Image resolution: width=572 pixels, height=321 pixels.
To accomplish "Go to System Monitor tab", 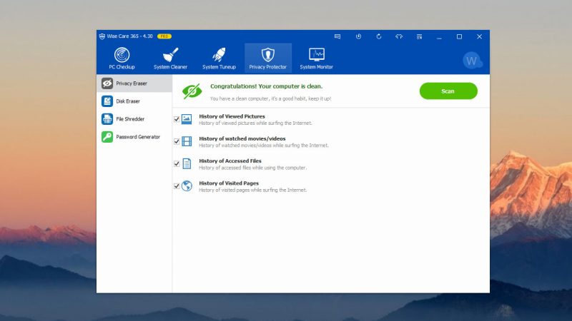I will [x=316, y=58].
